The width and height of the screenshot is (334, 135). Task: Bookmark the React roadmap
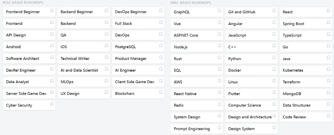point(328,11)
